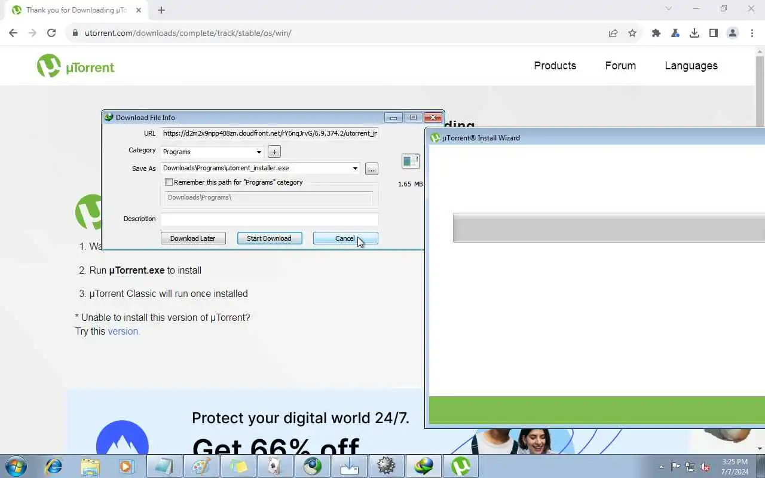The image size is (765, 478).
Task: Click 'Run µTorrent.exe to install' step text
Action: click(145, 270)
